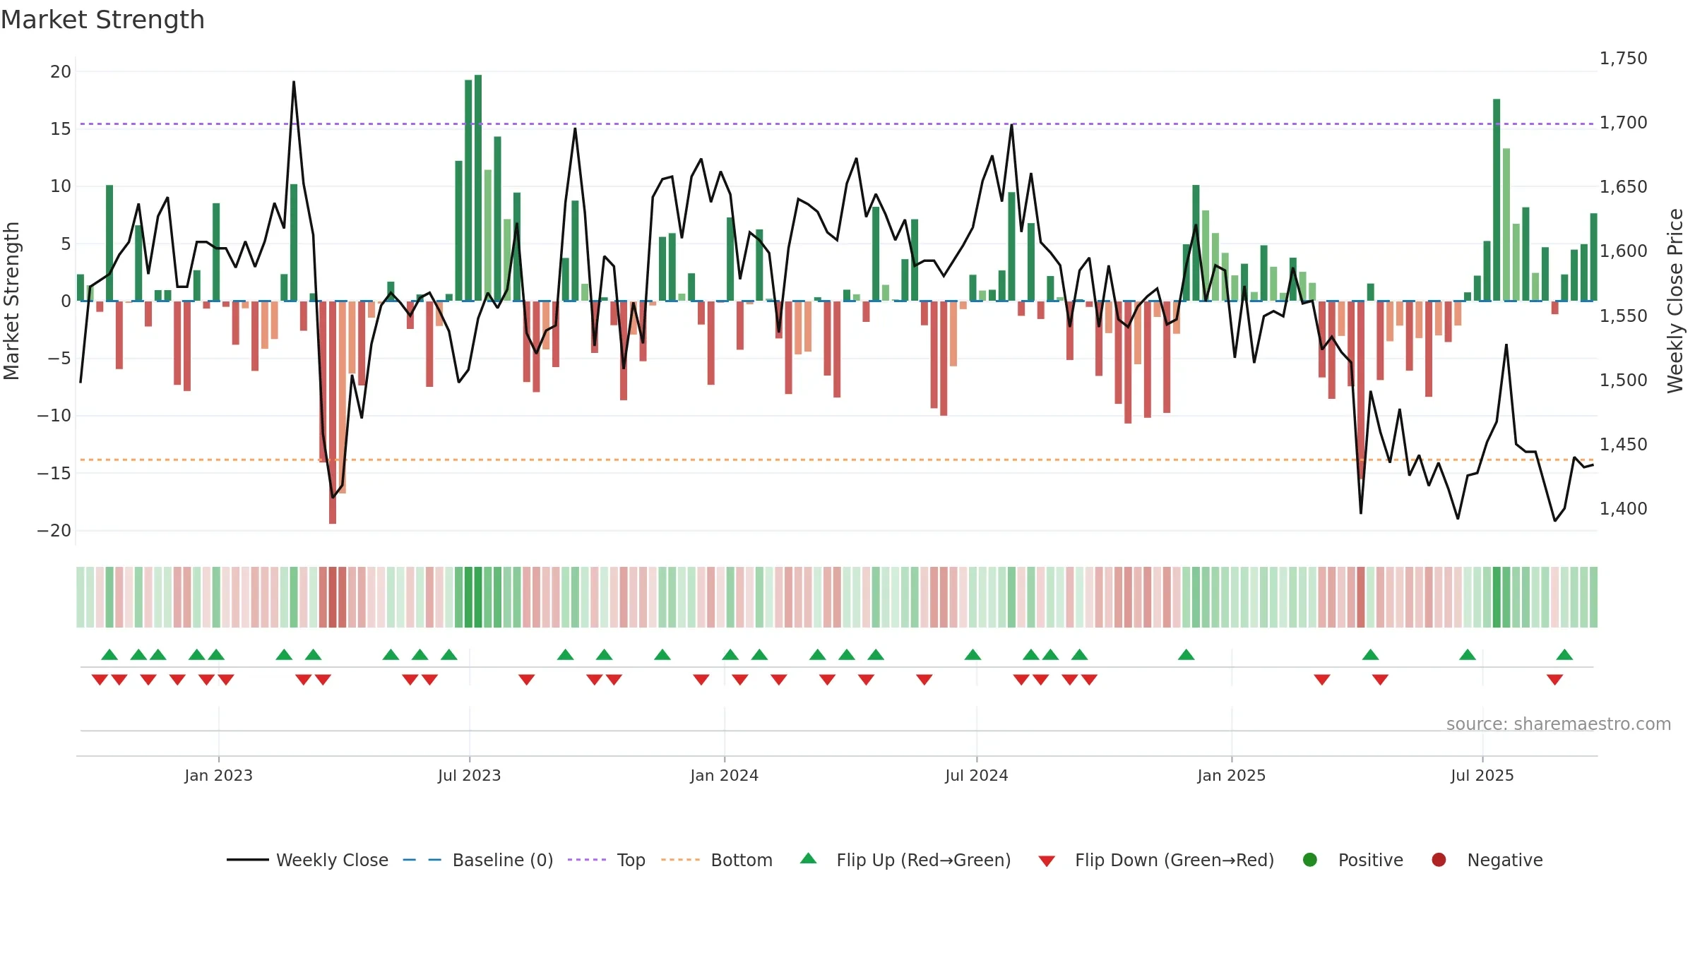Click the green Flip Up triangle legend icon
1695x953 pixels.
click(x=809, y=858)
